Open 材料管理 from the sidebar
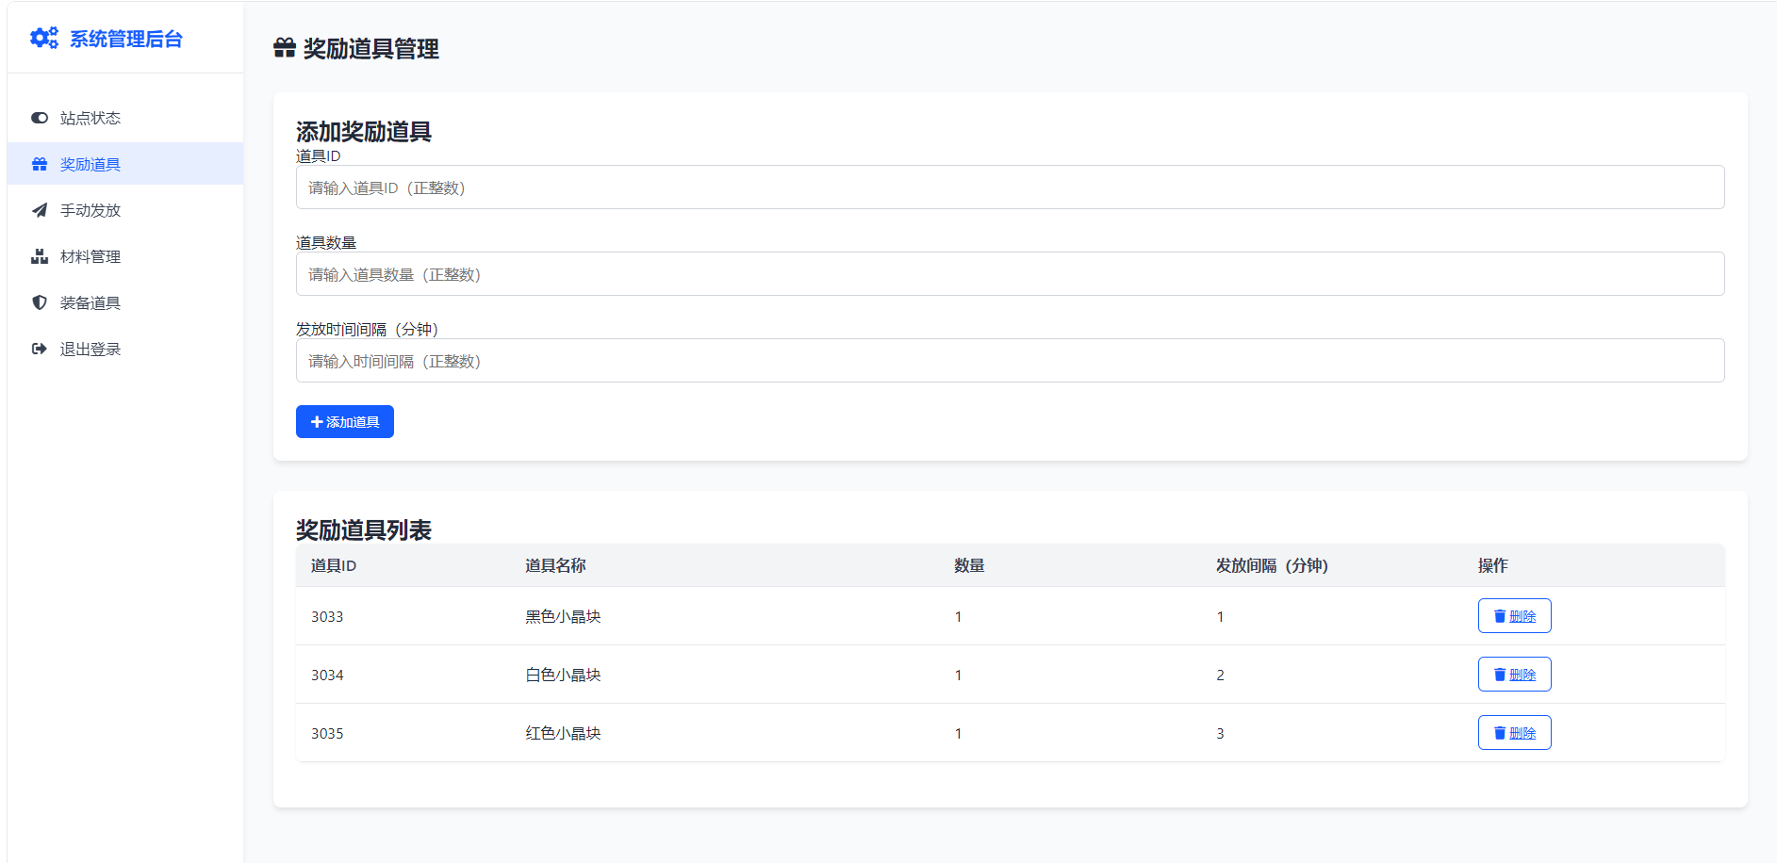1777x863 pixels. click(90, 256)
